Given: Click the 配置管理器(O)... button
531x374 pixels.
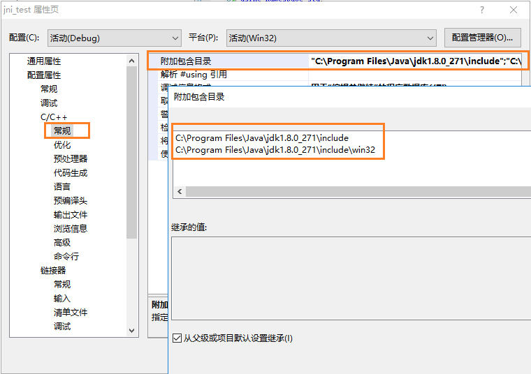Looking at the screenshot, I should click(482, 38).
